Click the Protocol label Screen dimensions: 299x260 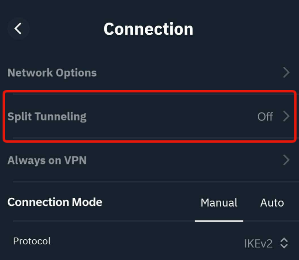pyautogui.click(x=32, y=241)
